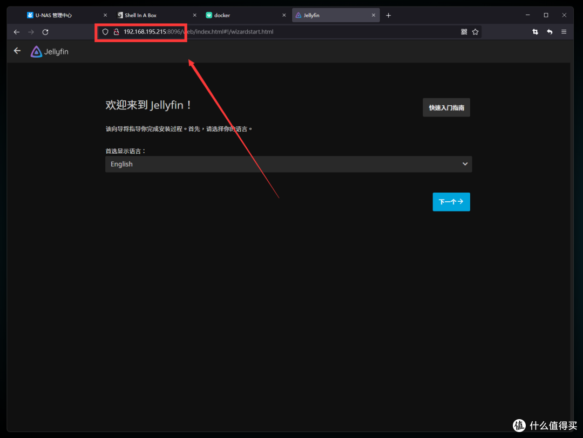This screenshot has height=438, width=583.
Task: Reload the current page
Action: [45, 32]
